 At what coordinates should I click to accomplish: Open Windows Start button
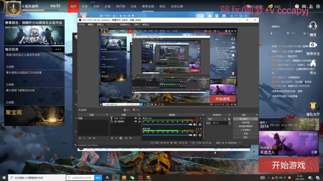tap(4, 177)
